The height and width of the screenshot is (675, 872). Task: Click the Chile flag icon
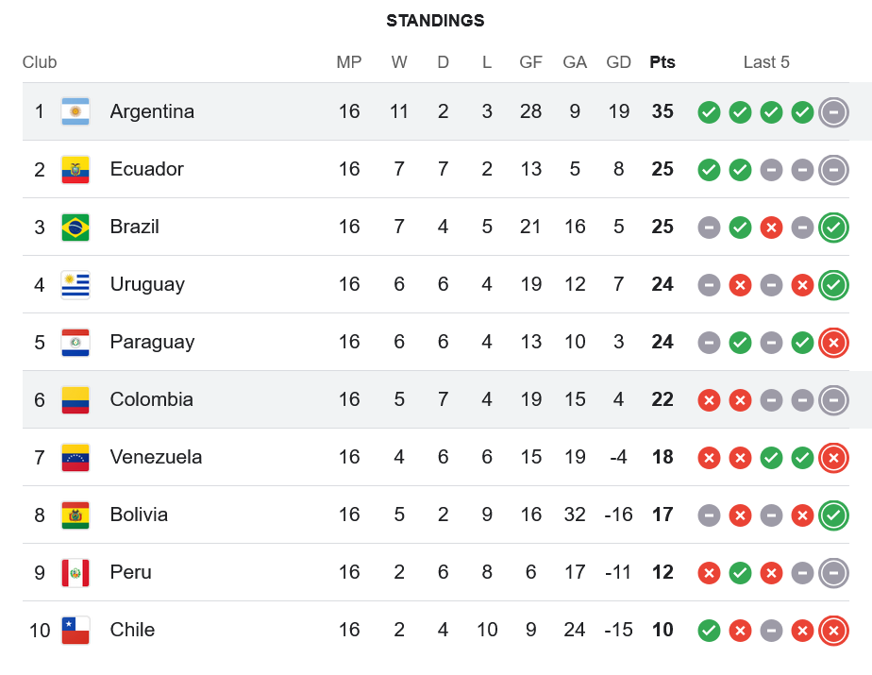pyautogui.click(x=75, y=630)
